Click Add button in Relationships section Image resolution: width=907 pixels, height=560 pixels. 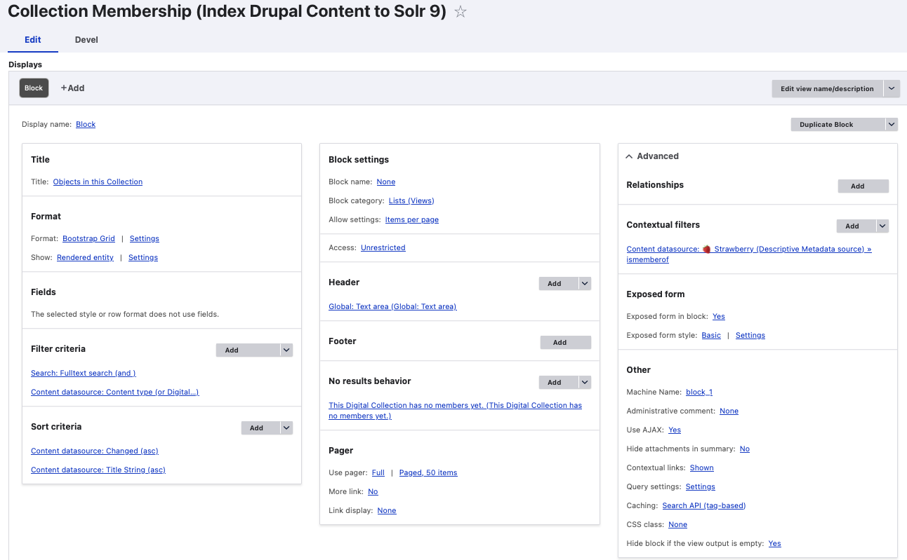[x=863, y=186]
